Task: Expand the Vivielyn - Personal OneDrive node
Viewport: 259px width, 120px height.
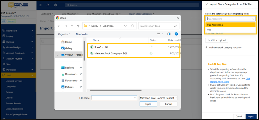Action: [58, 55]
